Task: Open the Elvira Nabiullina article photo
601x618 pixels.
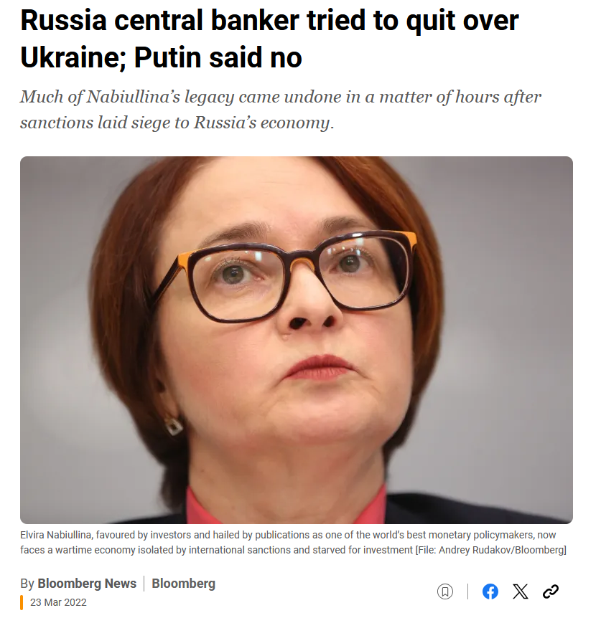Action: point(297,340)
